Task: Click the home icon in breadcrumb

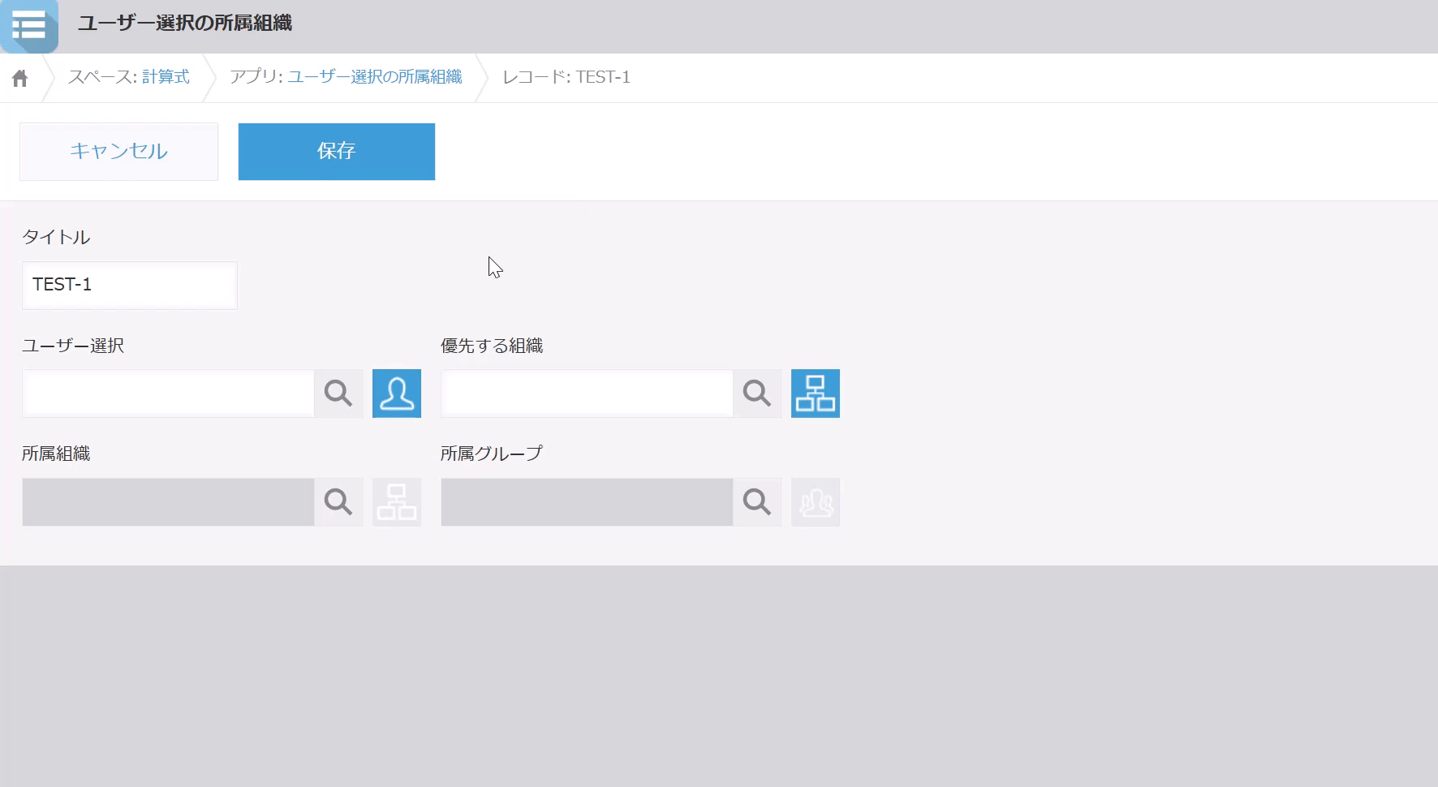Action: point(20,78)
